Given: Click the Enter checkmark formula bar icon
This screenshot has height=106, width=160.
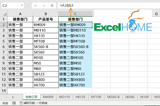Looking at the screenshot, I should click(44, 5).
